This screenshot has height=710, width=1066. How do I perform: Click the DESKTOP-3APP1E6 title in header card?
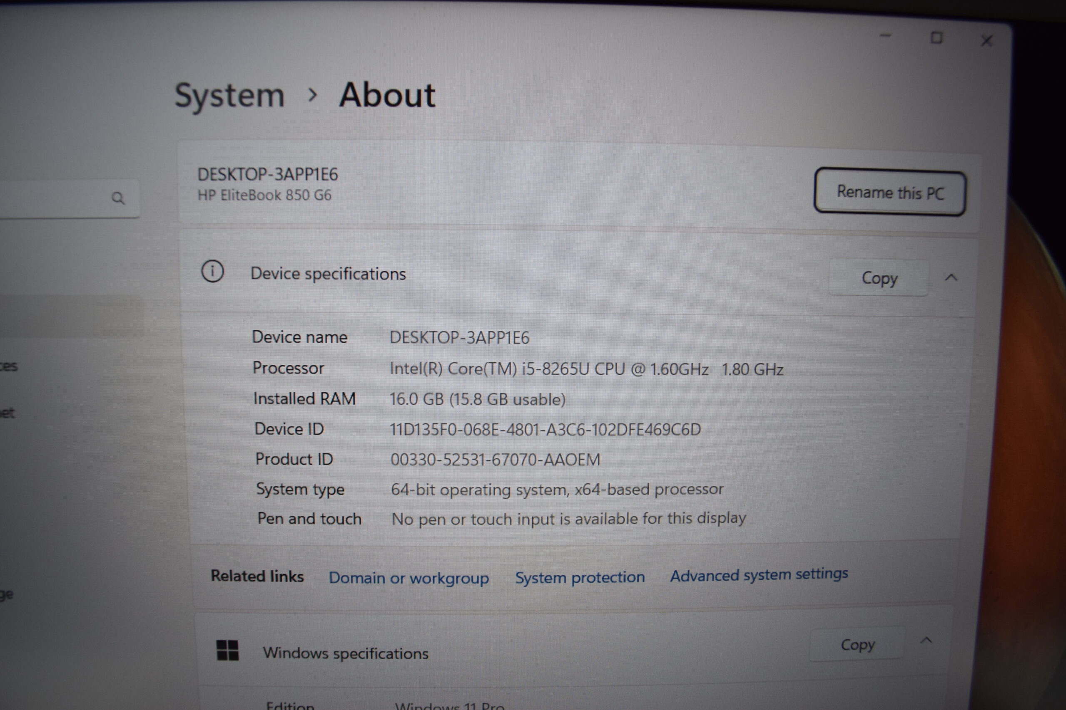(x=268, y=174)
